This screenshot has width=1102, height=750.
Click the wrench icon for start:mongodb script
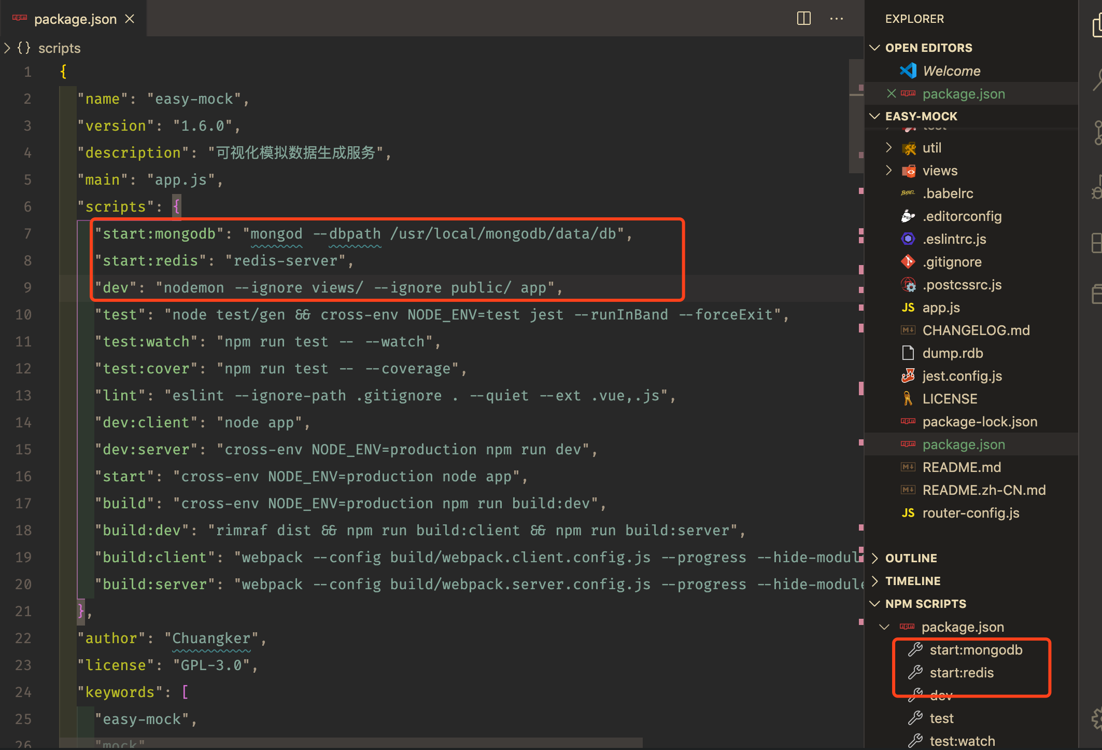click(915, 650)
